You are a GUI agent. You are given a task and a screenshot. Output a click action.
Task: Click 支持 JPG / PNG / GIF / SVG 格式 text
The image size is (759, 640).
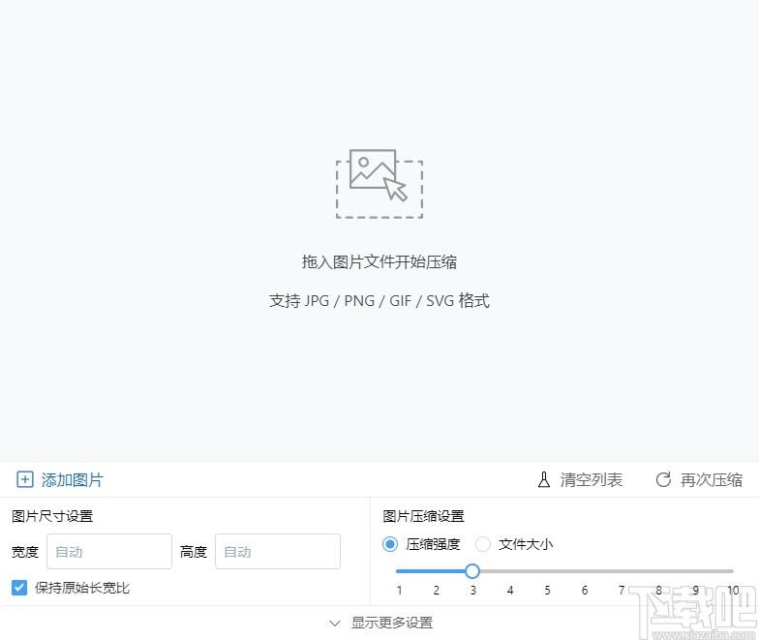point(379,300)
